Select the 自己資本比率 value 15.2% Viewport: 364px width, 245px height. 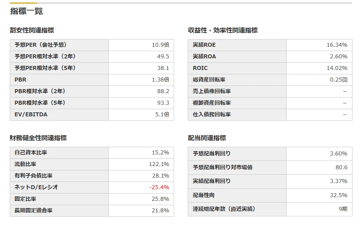coord(160,153)
